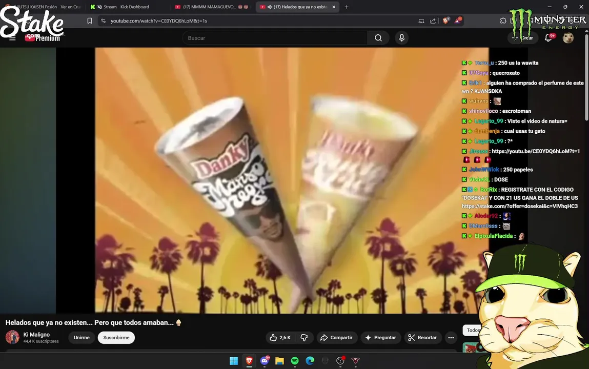589x369 pixels.
Task: Open Spotify from the taskbar
Action: click(295, 361)
